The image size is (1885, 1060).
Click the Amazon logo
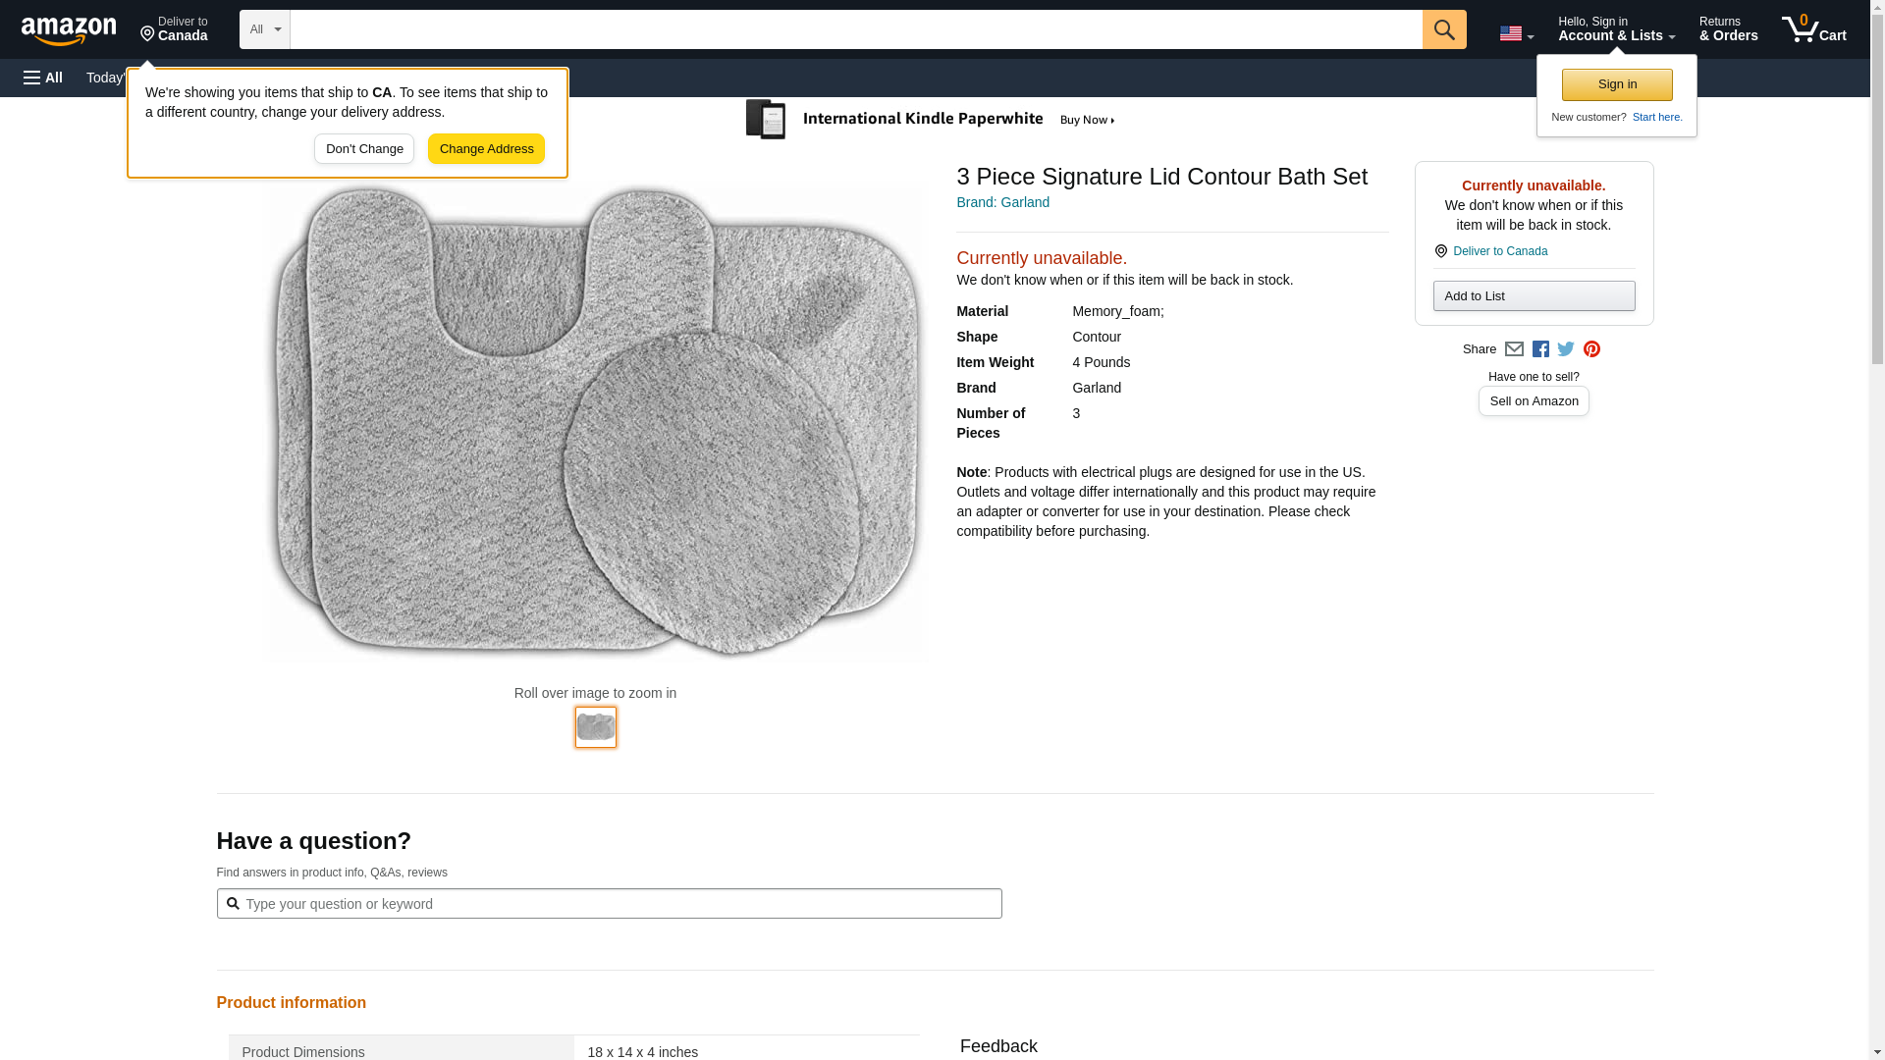[69, 30]
